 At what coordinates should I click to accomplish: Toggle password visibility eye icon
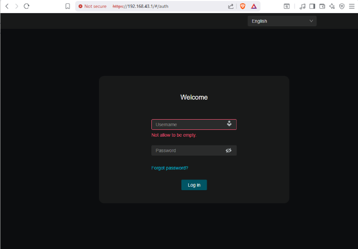point(229,150)
